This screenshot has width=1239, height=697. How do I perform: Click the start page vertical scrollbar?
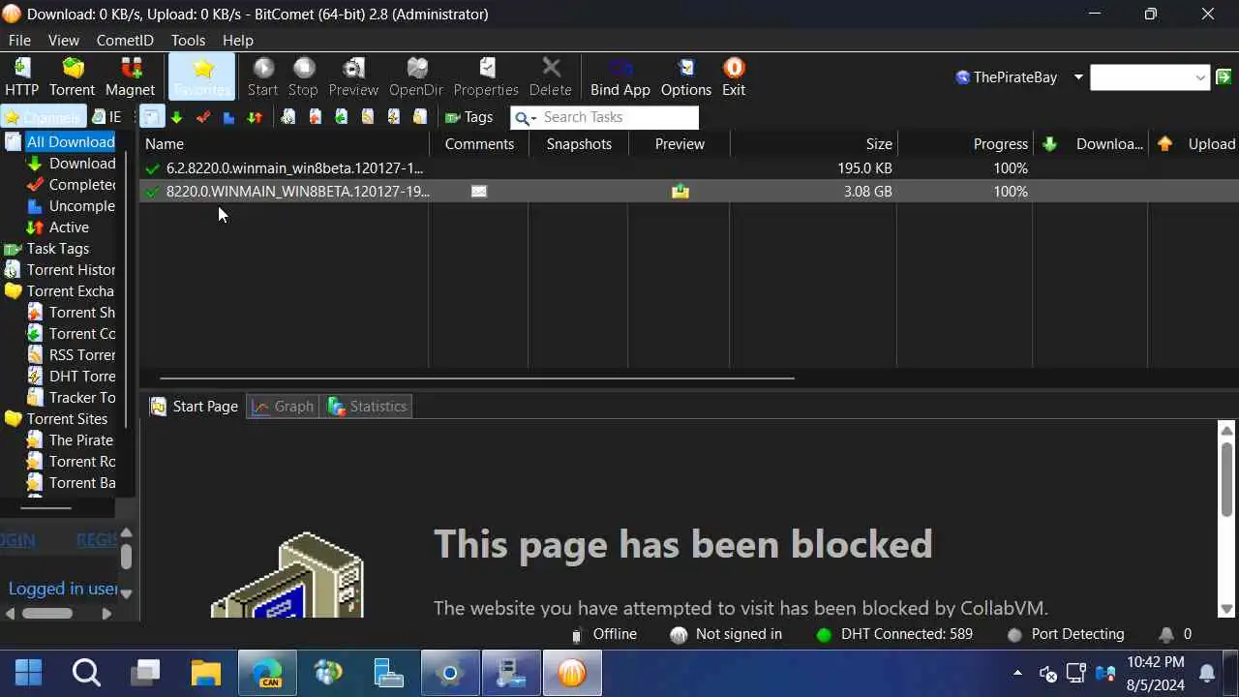(1226, 479)
